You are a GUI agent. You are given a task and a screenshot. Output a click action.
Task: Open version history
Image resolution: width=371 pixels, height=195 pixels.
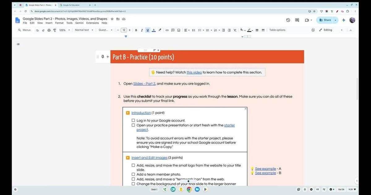point(288,20)
